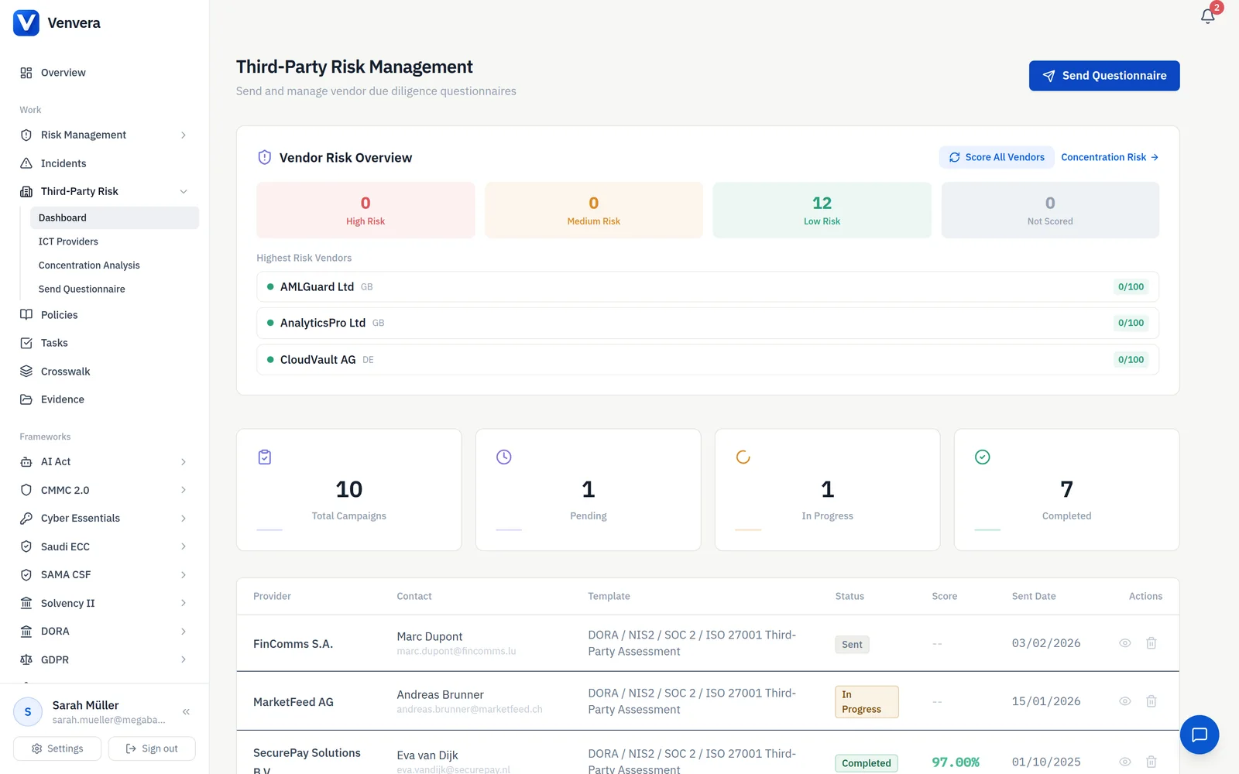Delete the FinComms S.A. campaign
The height and width of the screenshot is (774, 1239).
point(1151,643)
